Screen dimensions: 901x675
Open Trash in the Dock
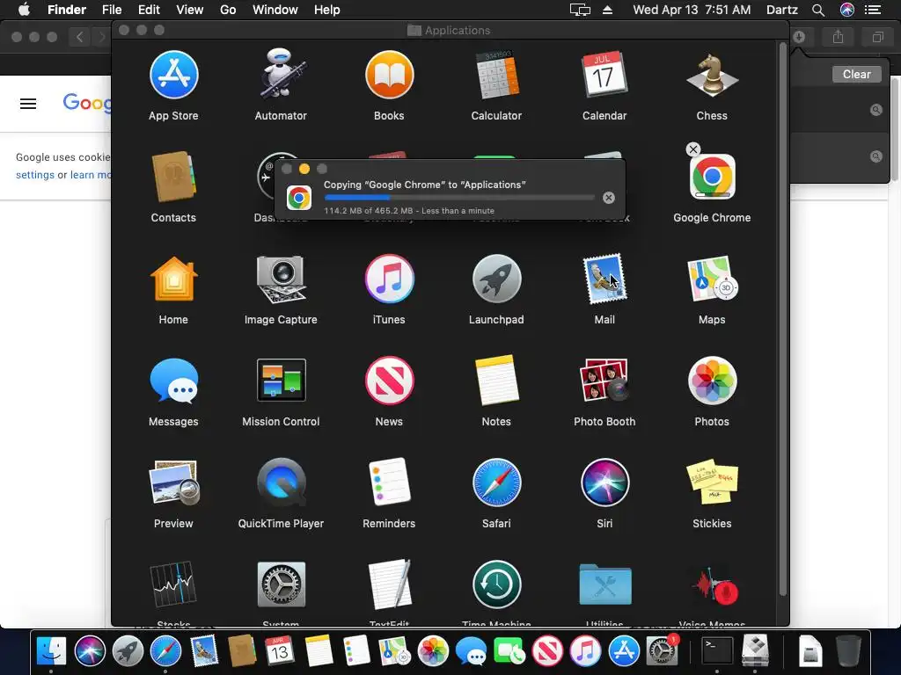848,651
